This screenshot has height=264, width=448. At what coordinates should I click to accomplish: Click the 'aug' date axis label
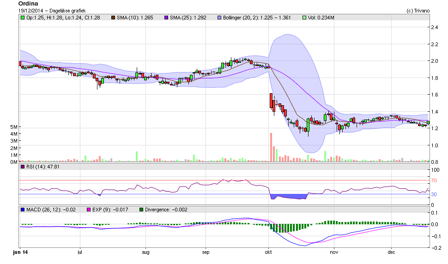click(x=145, y=252)
